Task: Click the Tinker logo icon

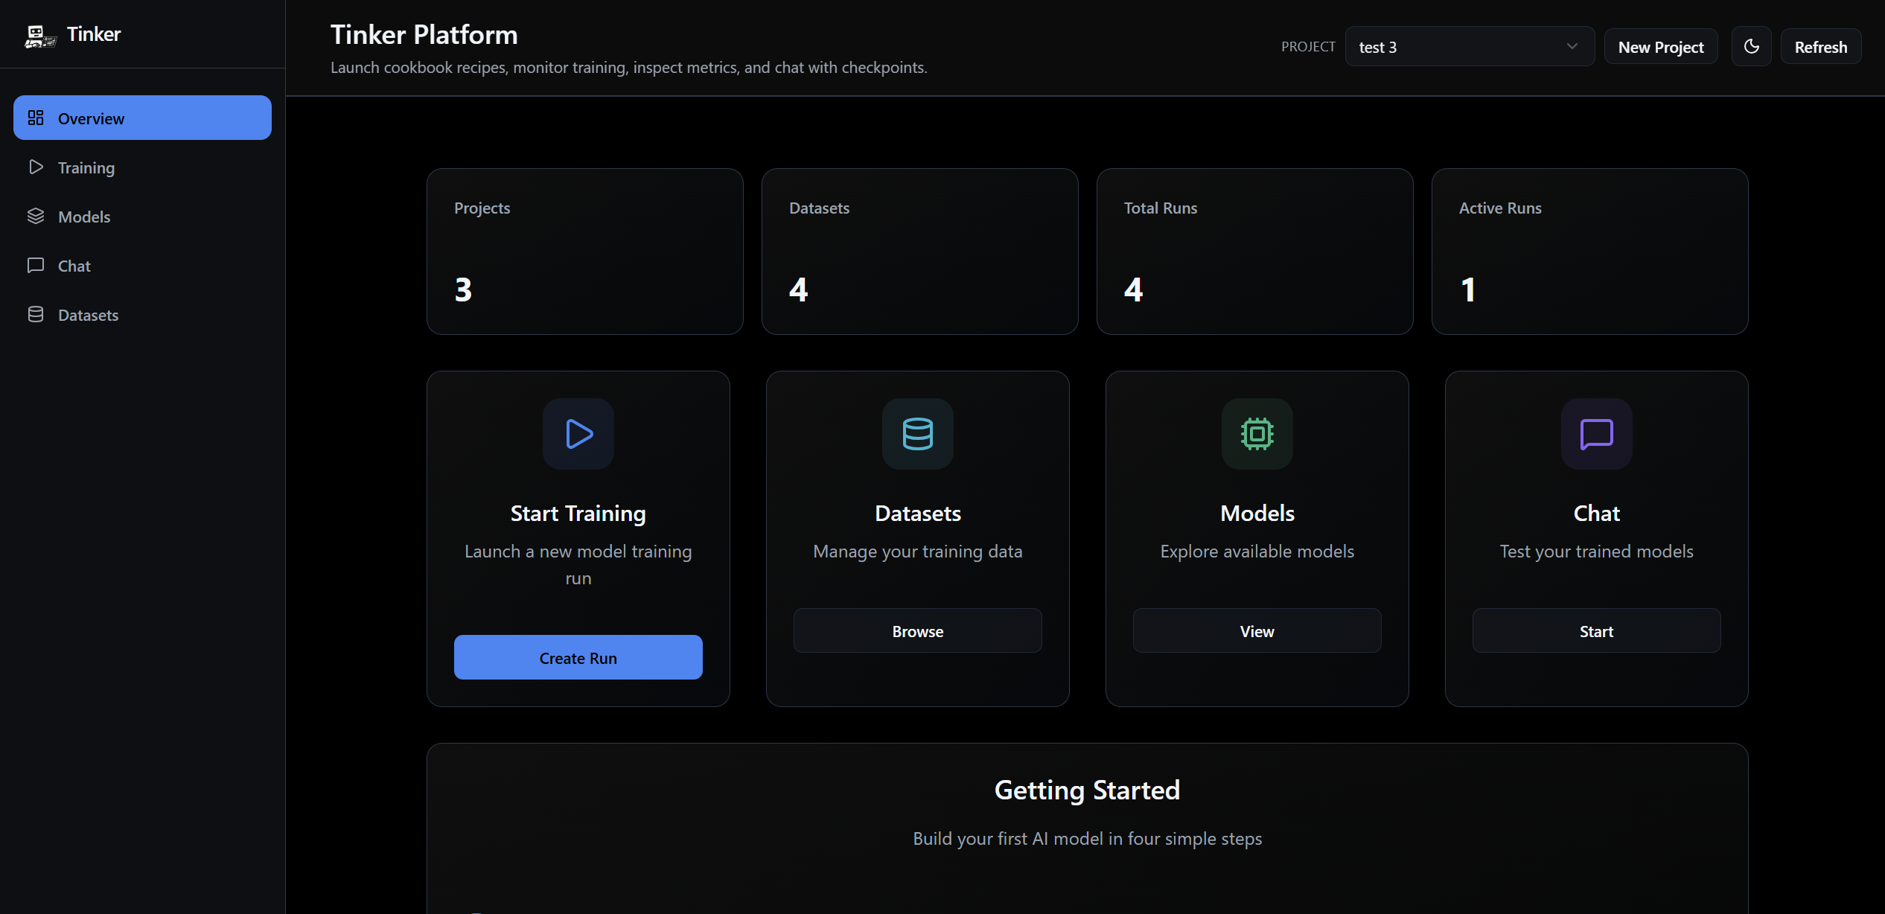Action: point(39,34)
